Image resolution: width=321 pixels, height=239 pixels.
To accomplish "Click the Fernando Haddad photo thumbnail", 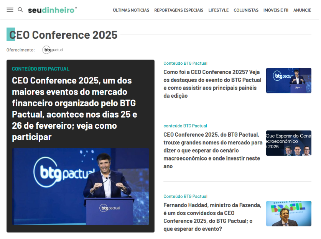I will coord(288,213).
